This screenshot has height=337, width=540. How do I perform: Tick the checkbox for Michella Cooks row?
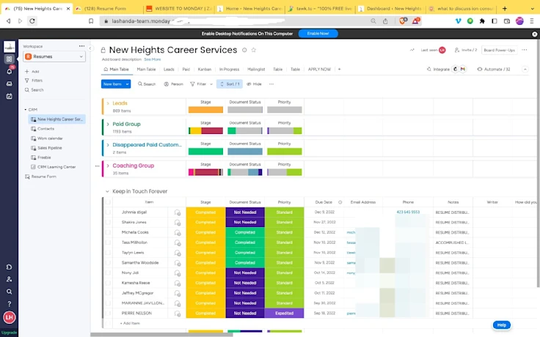coord(108,232)
